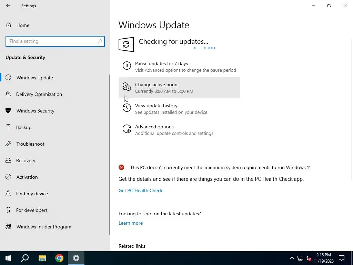Image resolution: width=353 pixels, height=265 pixels.
Task: Focus the Find a setting search box
Action: [x=55, y=41]
